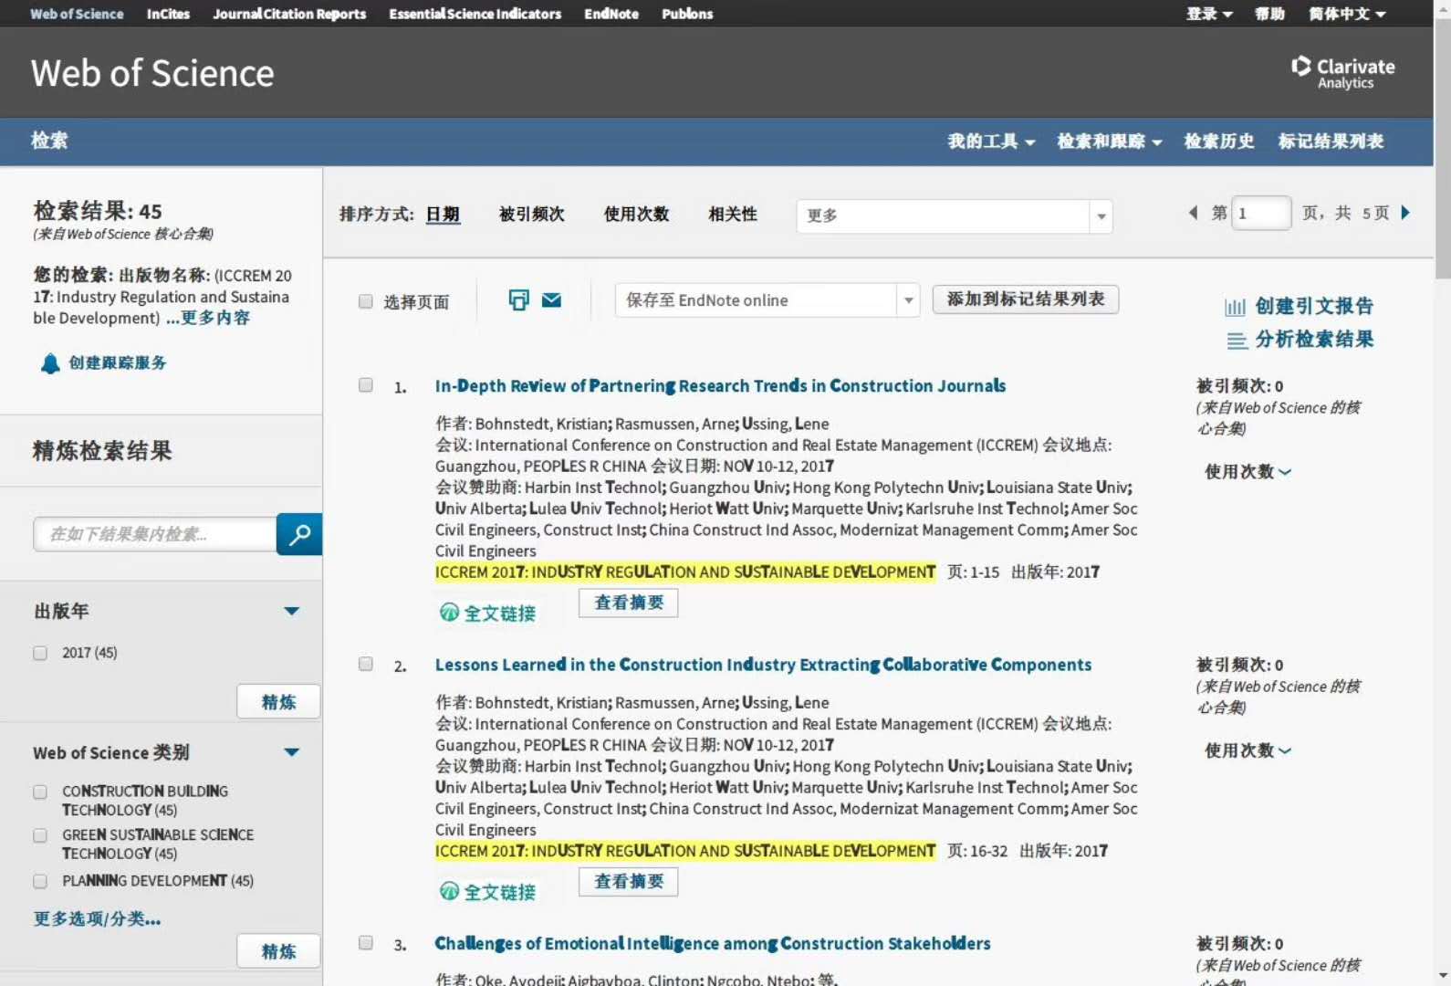Tick Construction Building Technology category
This screenshot has height=986, width=1451.
[40, 792]
